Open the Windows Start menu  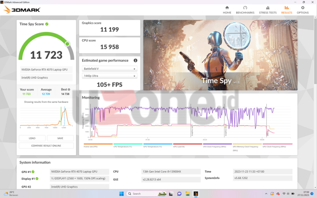coord(121,194)
